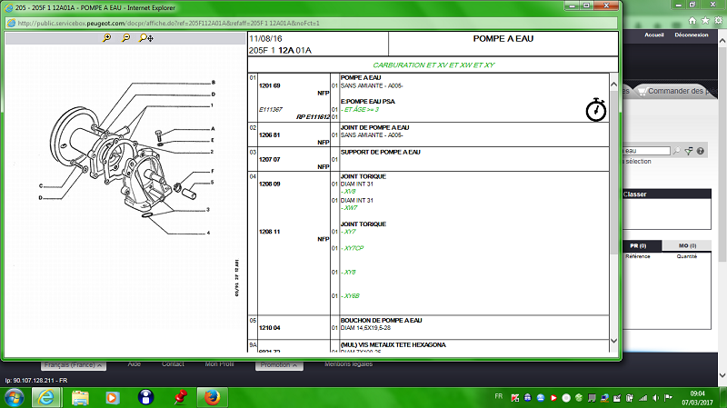This screenshot has width=727, height=408.
Task: Click the filter funnel icon in background page
Action: (x=689, y=151)
